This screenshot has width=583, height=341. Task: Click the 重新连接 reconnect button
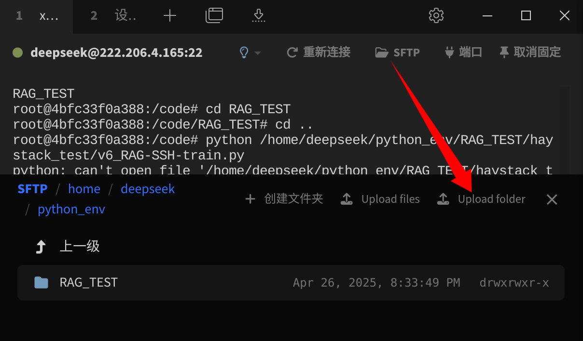[x=319, y=52]
